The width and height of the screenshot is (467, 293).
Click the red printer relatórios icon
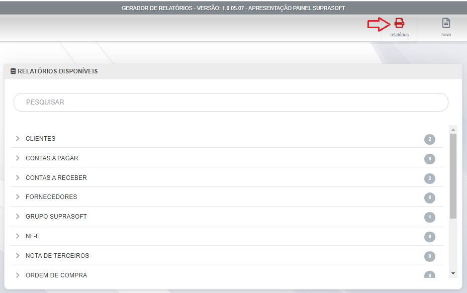tap(399, 23)
